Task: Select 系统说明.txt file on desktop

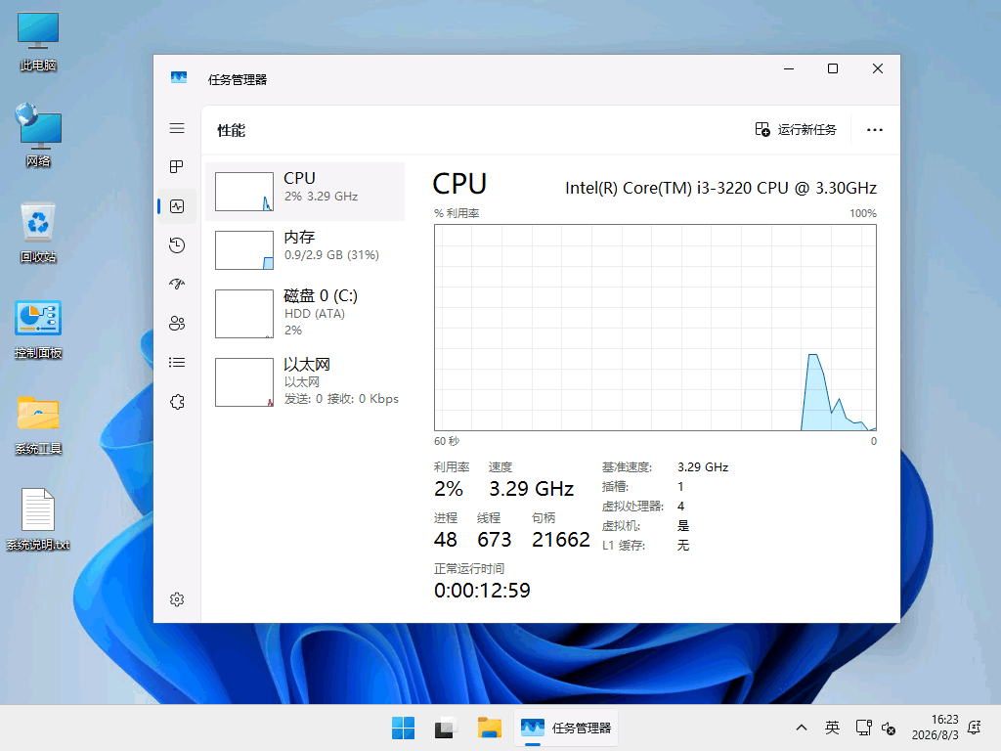Action: (x=38, y=519)
